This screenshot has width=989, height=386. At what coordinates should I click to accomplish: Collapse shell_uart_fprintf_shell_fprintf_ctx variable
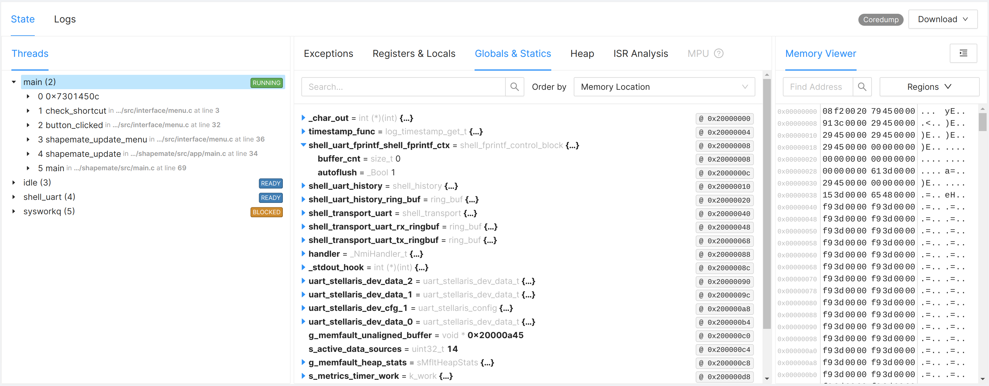point(303,145)
